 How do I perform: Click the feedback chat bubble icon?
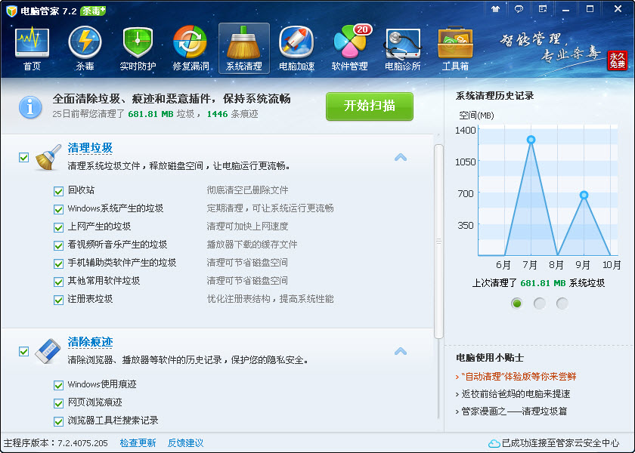click(519, 9)
